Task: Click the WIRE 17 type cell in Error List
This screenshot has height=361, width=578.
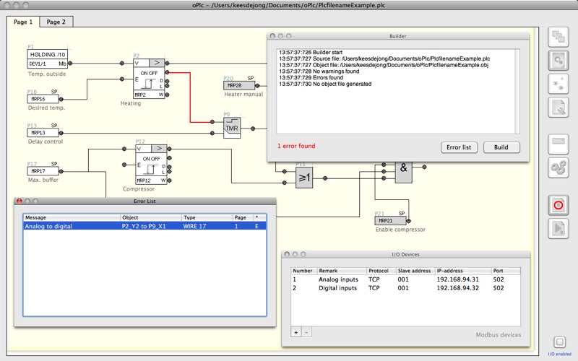Action: click(x=194, y=226)
